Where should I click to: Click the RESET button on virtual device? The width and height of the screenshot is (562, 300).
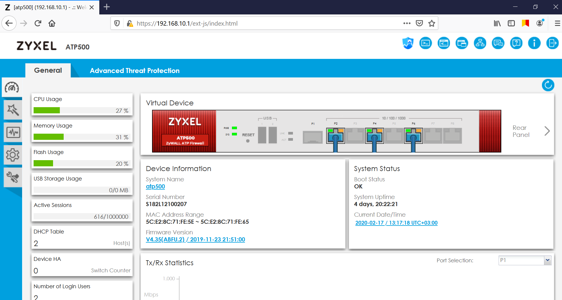click(248, 141)
